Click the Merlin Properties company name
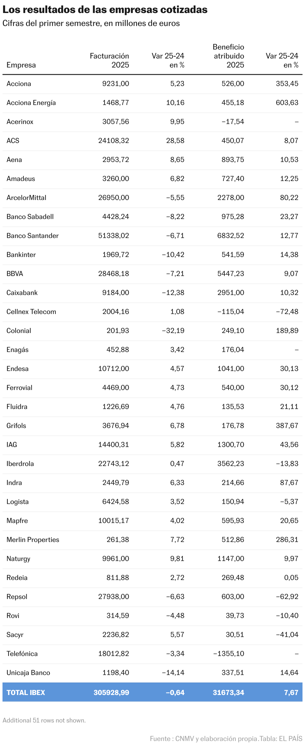This screenshot has width=305, height=746. point(33,540)
